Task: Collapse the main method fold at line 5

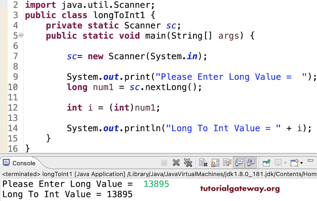Action: (x=20, y=36)
